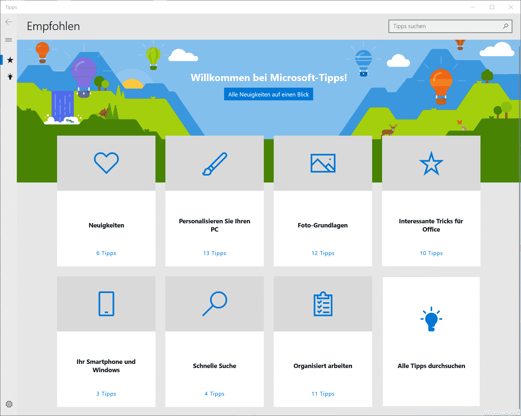Select the star Empfohlen sidebar tab
This screenshot has width=521, height=416.
point(10,60)
